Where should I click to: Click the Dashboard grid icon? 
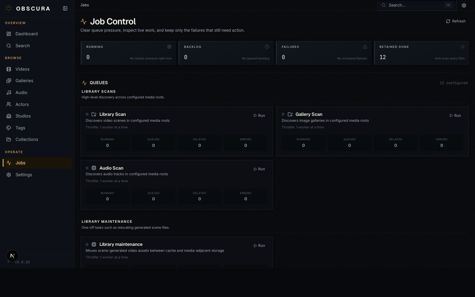coord(9,34)
